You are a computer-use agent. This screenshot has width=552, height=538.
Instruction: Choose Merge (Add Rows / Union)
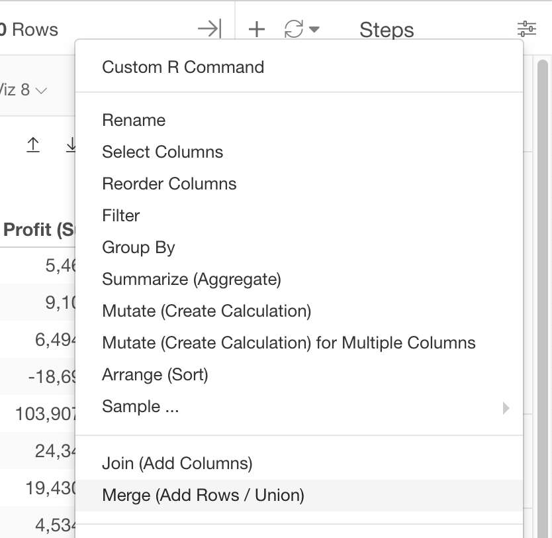[203, 495]
